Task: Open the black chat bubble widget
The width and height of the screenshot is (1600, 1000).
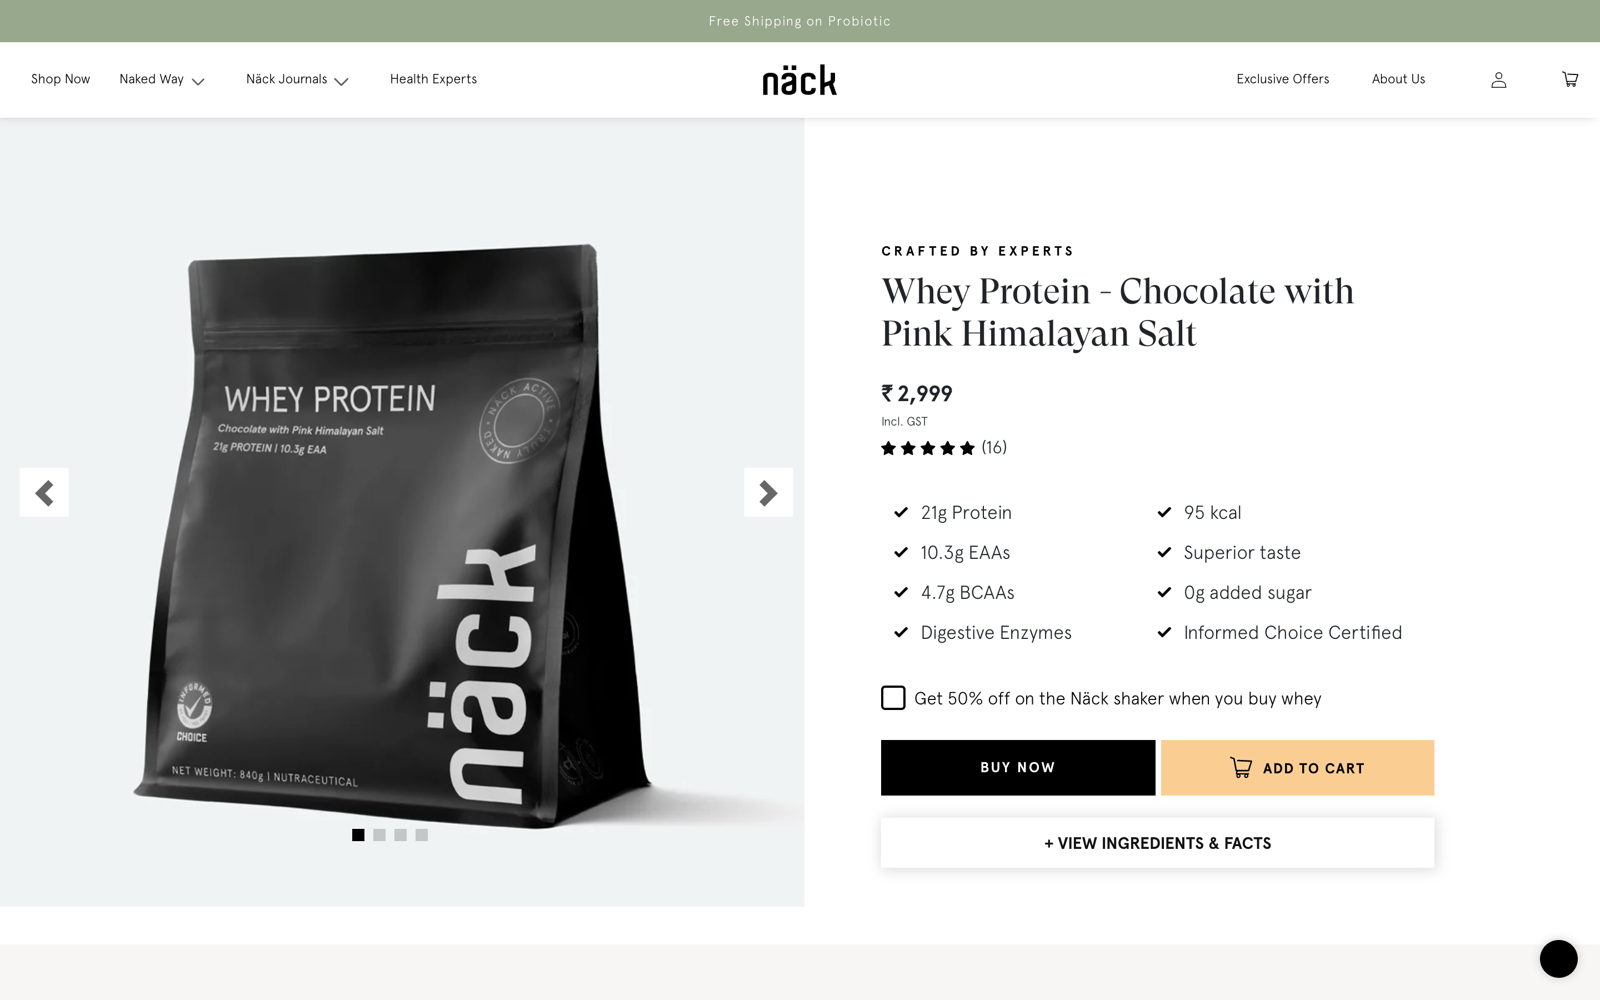Action: (1558, 958)
